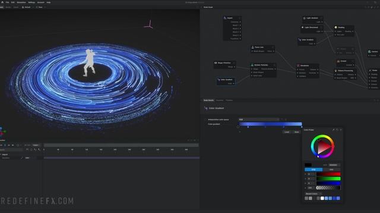Select the RGB mode button in Color Picker
This screenshot has width=380, height=213.
click(313, 170)
